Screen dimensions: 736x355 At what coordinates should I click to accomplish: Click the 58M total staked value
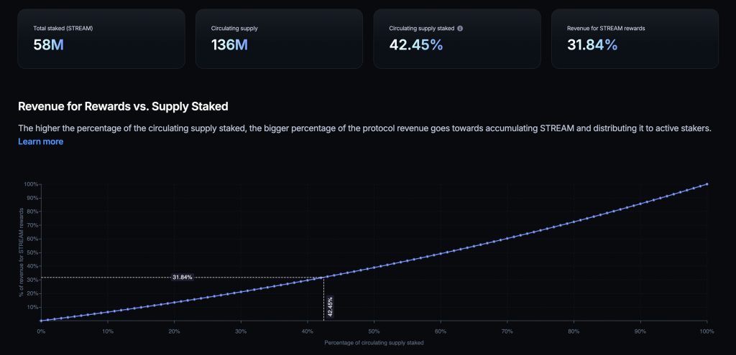coord(49,45)
